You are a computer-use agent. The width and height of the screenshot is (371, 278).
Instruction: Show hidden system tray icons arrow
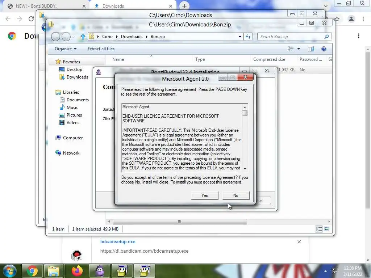[x=326, y=271]
